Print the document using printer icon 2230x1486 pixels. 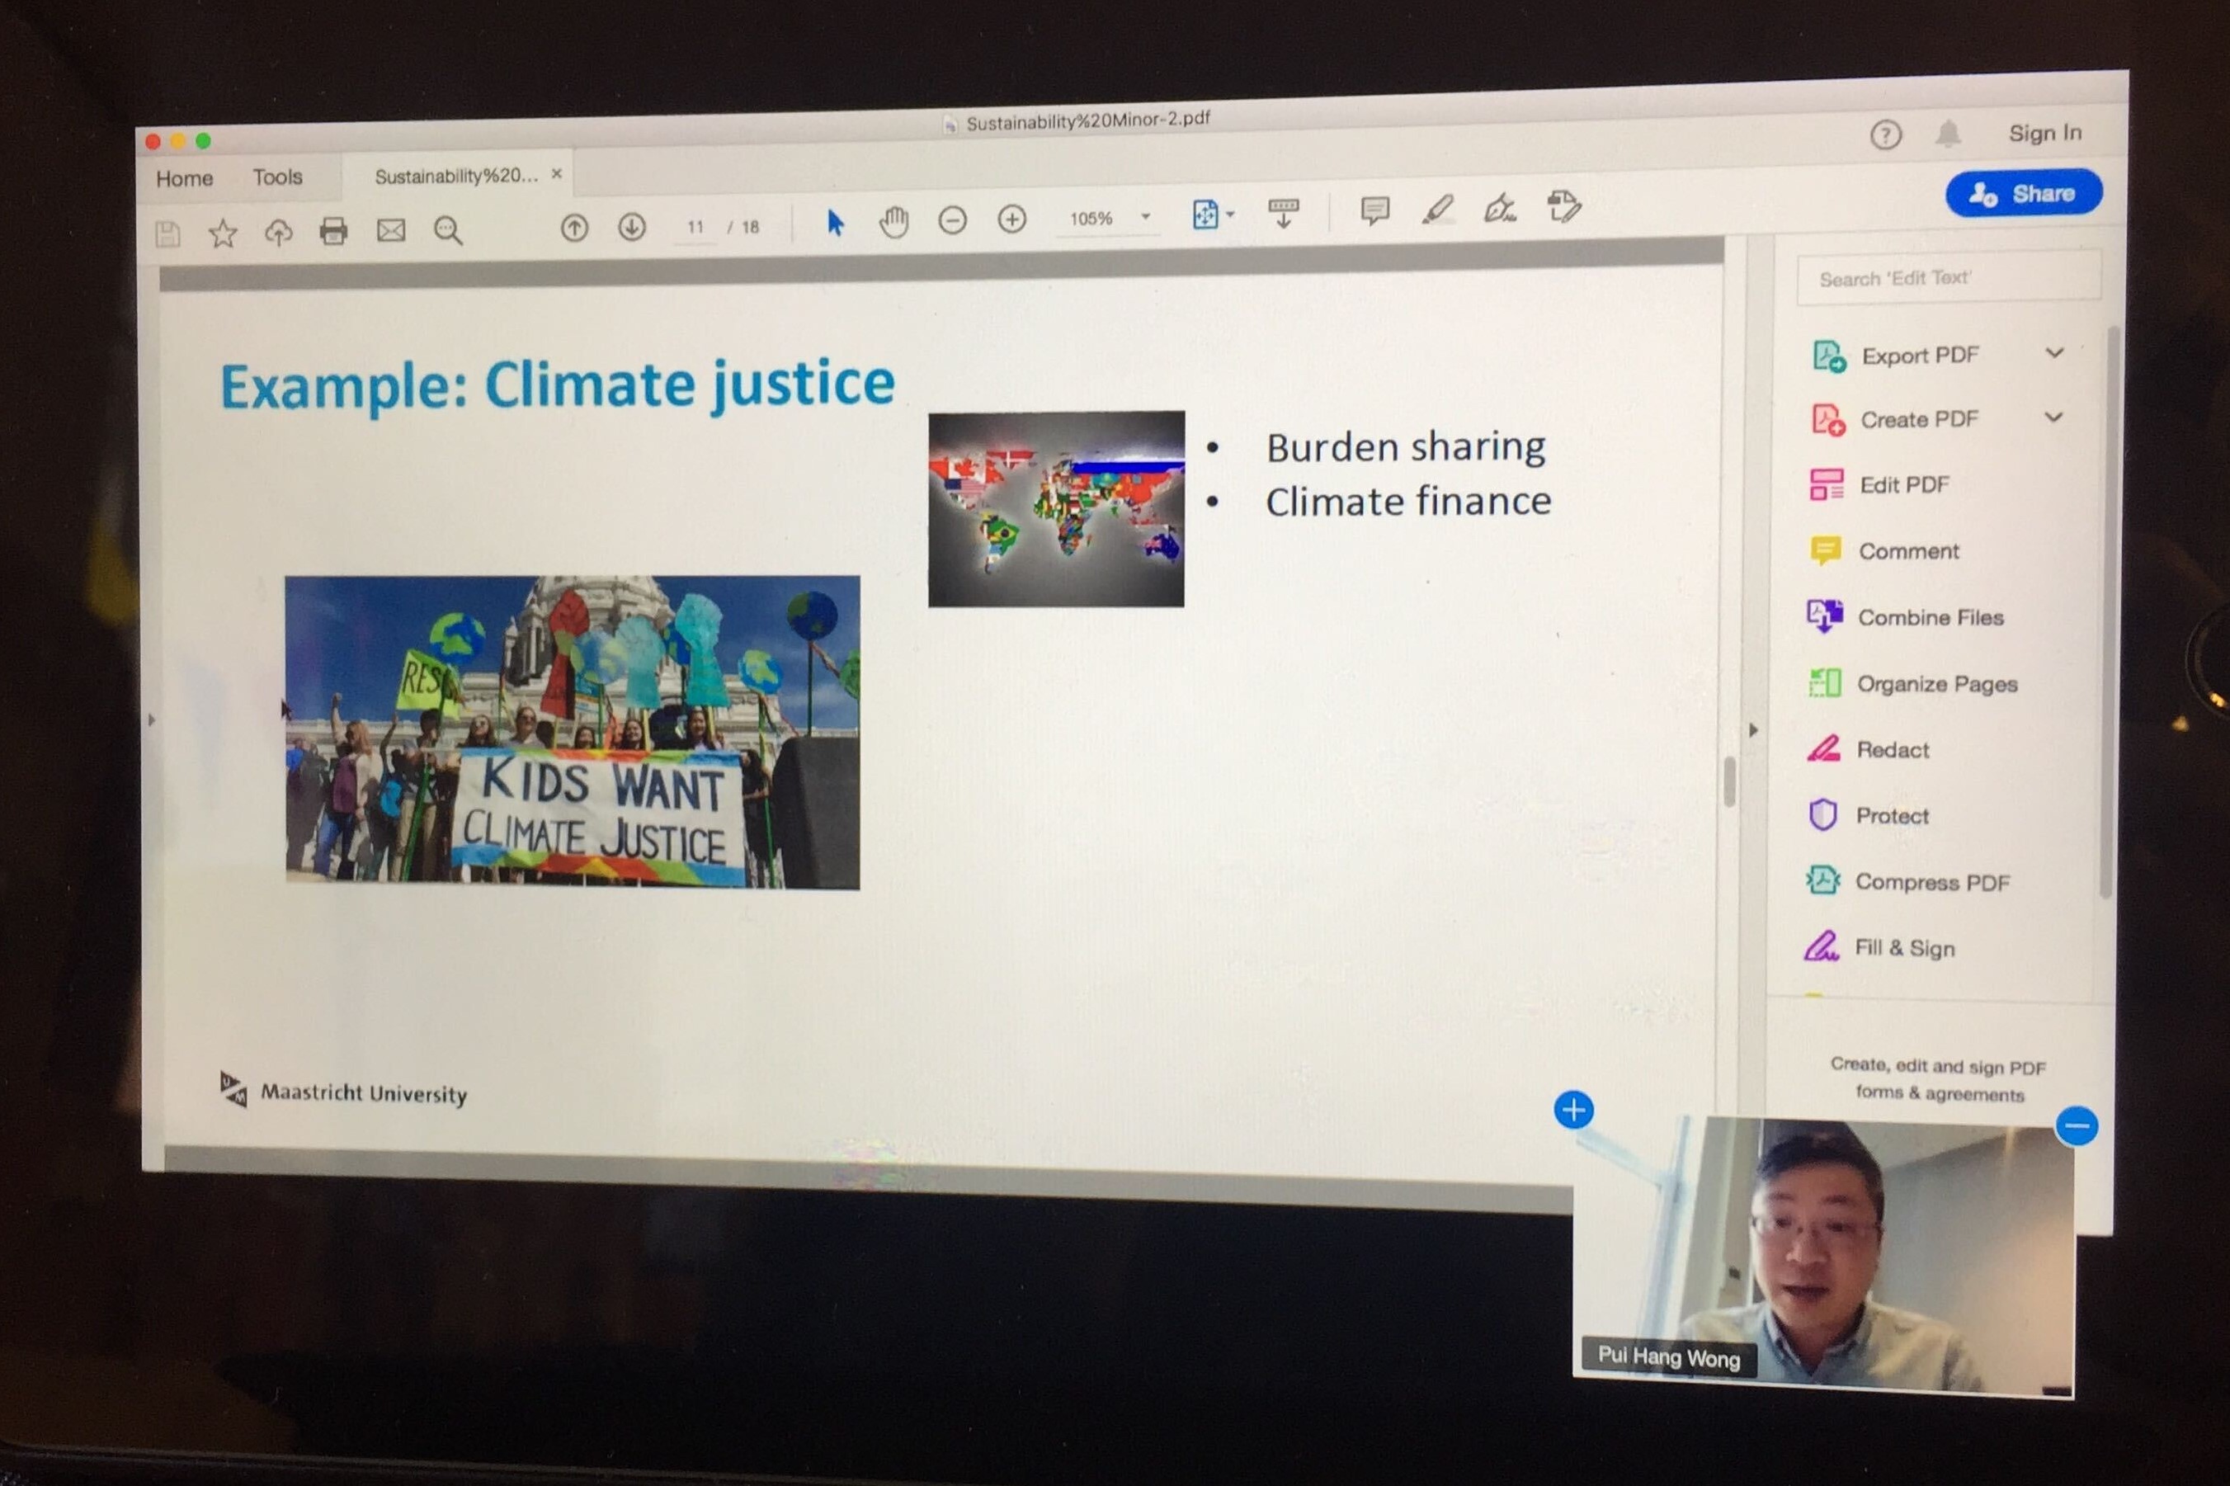pyautogui.click(x=333, y=231)
